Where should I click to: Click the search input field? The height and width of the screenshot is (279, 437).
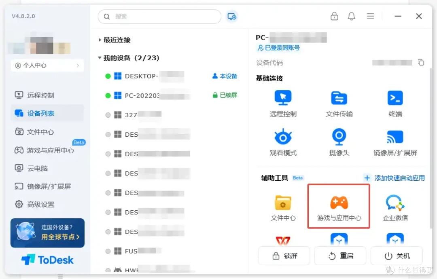pyautogui.click(x=159, y=17)
